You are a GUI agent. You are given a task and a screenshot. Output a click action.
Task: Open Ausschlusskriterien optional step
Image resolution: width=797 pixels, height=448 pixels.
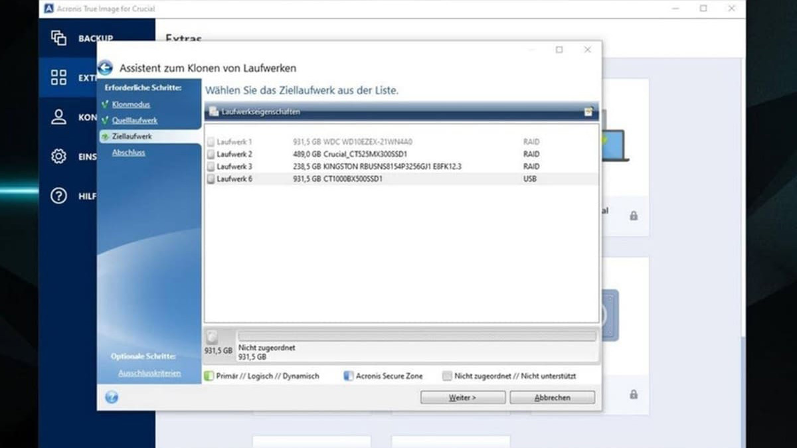click(x=149, y=373)
